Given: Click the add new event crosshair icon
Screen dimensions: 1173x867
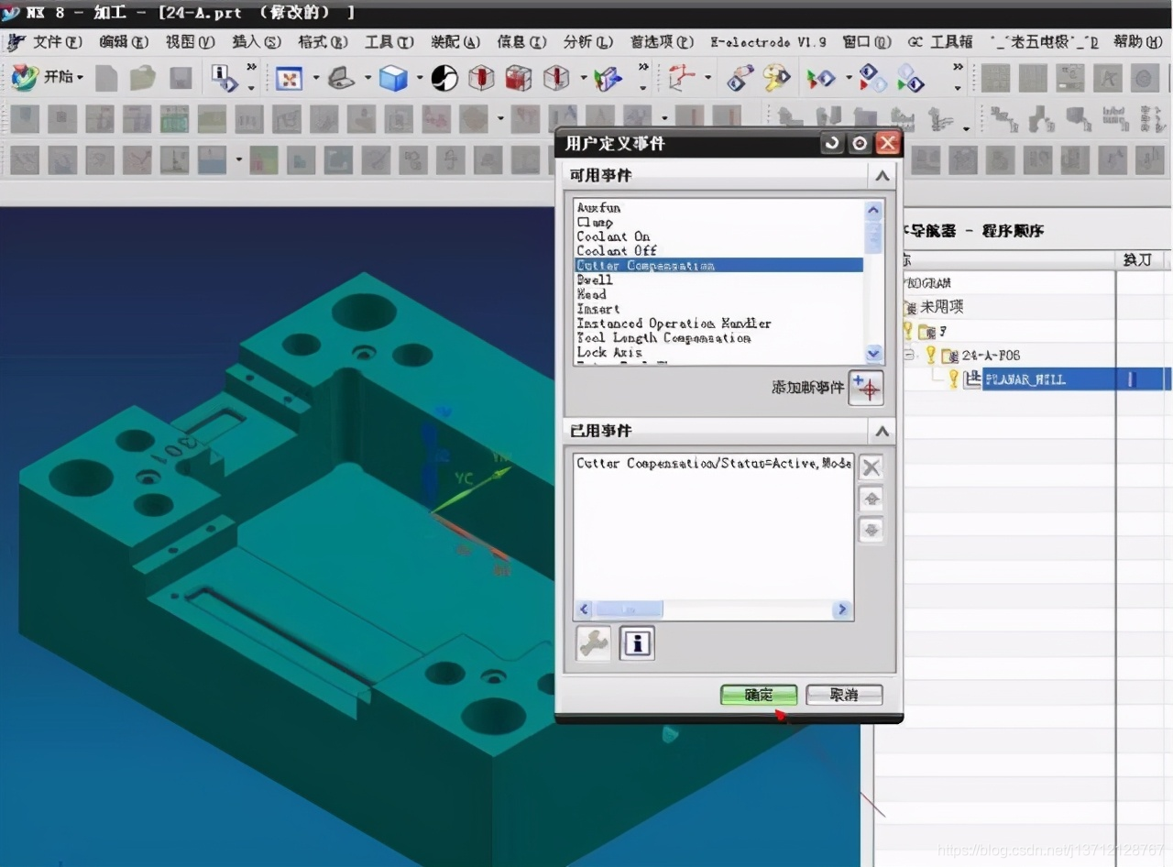Looking at the screenshot, I should (865, 388).
